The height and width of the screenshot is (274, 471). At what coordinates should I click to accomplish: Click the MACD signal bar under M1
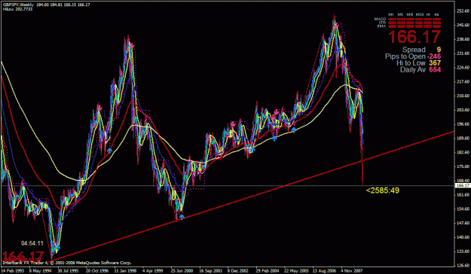point(392,20)
